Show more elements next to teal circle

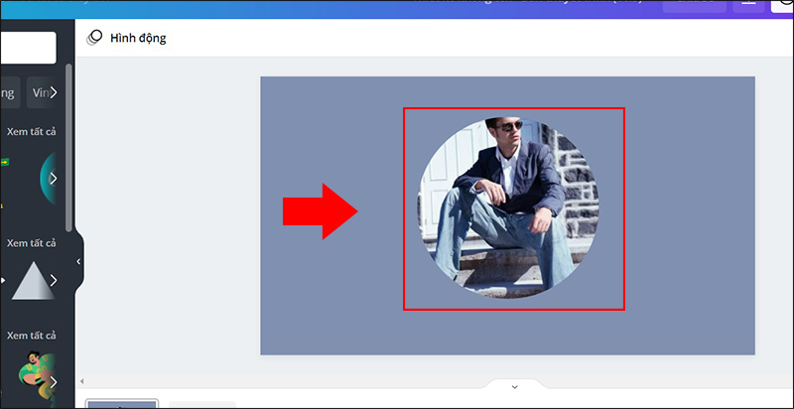pyautogui.click(x=54, y=178)
